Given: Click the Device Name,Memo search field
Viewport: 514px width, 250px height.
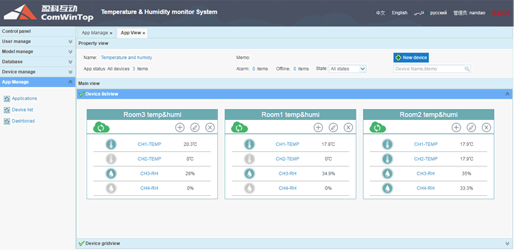Looking at the screenshot, I should [x=432, y=68].
